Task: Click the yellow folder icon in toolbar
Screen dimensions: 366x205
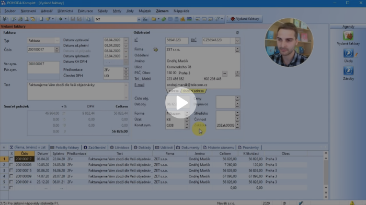Action: click(x=154, y=19)
